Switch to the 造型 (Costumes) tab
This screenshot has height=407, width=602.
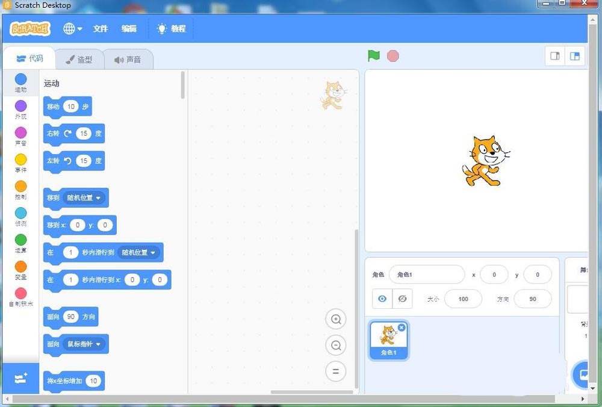(80, 58)
